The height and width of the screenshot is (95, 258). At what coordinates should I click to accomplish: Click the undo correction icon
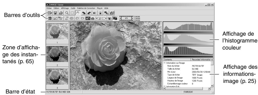[x=77, y=18]
